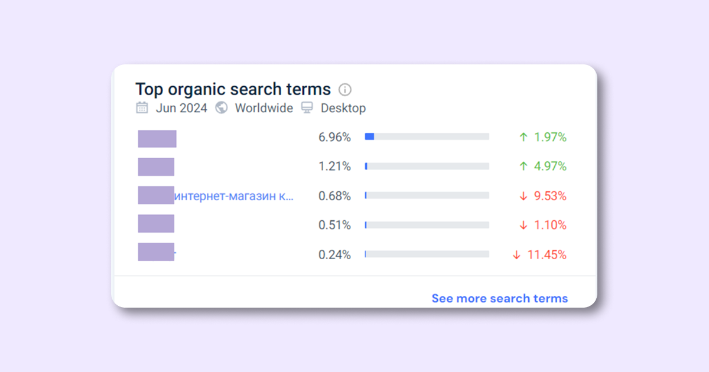Click the green up arrow beside 1.97%
This screenshot has height=372, width=709.
coord(523,137)
